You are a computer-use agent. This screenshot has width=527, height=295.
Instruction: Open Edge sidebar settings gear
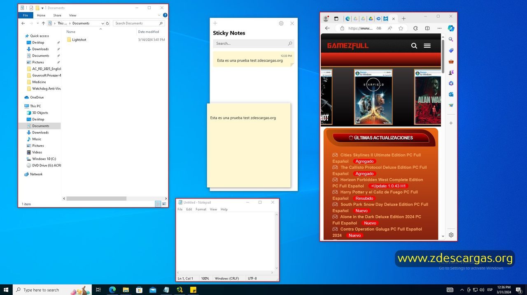click(x=451, y=235)
